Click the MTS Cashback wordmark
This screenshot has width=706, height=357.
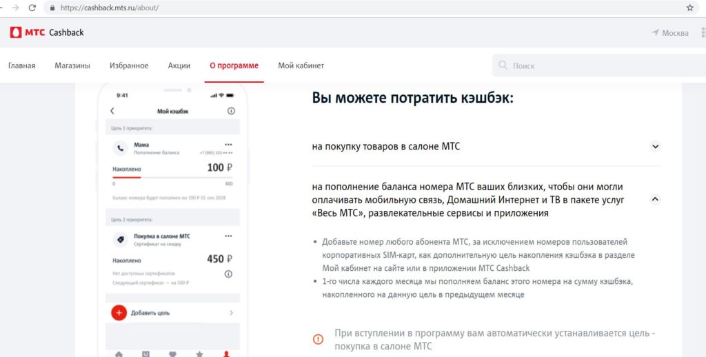tap(54, 32)
